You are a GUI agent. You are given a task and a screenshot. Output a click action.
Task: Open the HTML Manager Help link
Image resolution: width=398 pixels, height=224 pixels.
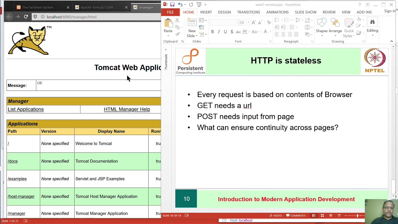(x=127, y=109)
